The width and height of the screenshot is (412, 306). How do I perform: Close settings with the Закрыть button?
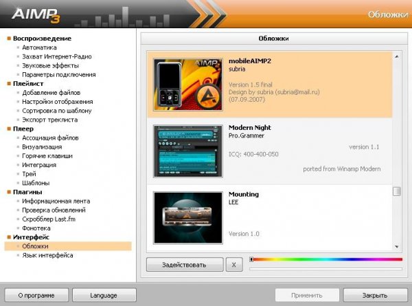[375, 295]
